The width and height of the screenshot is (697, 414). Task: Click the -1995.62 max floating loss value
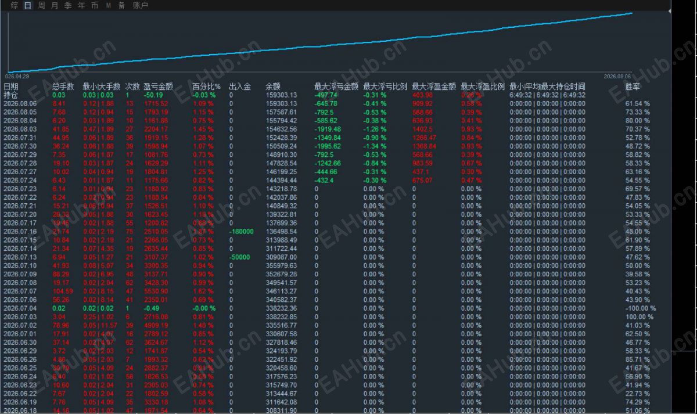[x=328, y=146]
